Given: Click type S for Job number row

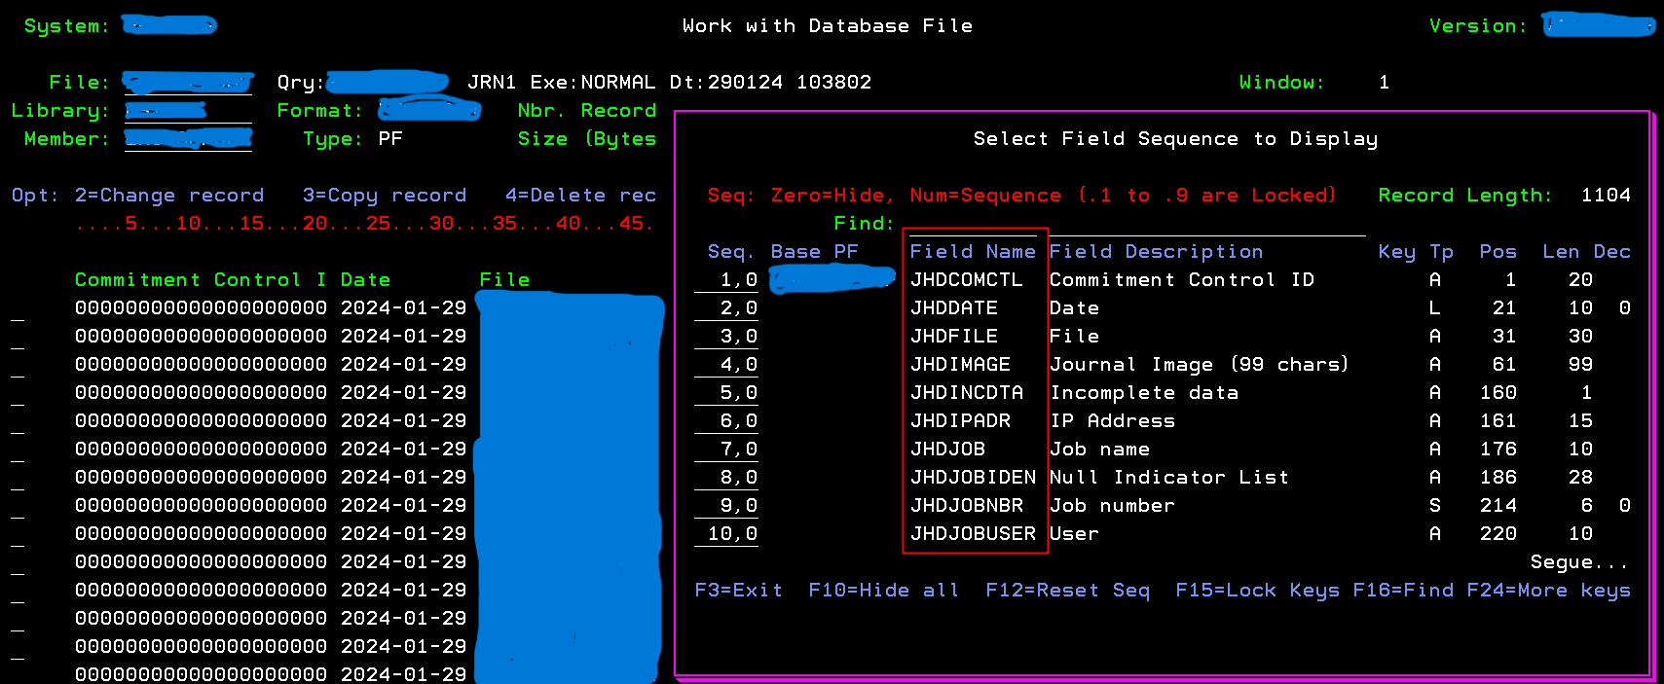Looking at the screenshot, I should (1435, 506).
